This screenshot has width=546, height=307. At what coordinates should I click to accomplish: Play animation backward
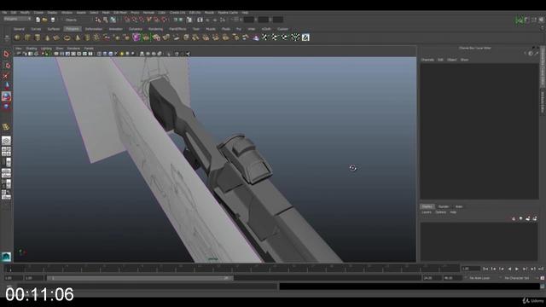[x=509, y=269]
